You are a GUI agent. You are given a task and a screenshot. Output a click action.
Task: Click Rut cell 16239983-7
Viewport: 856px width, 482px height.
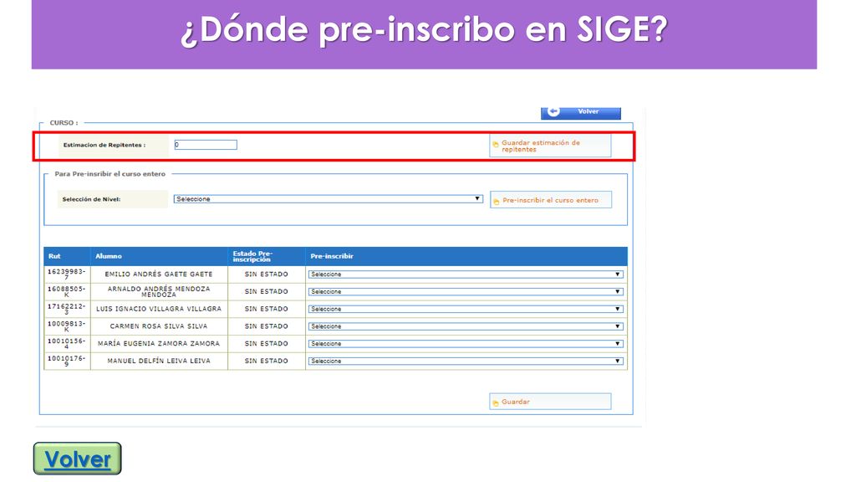(x=67, y=274)
